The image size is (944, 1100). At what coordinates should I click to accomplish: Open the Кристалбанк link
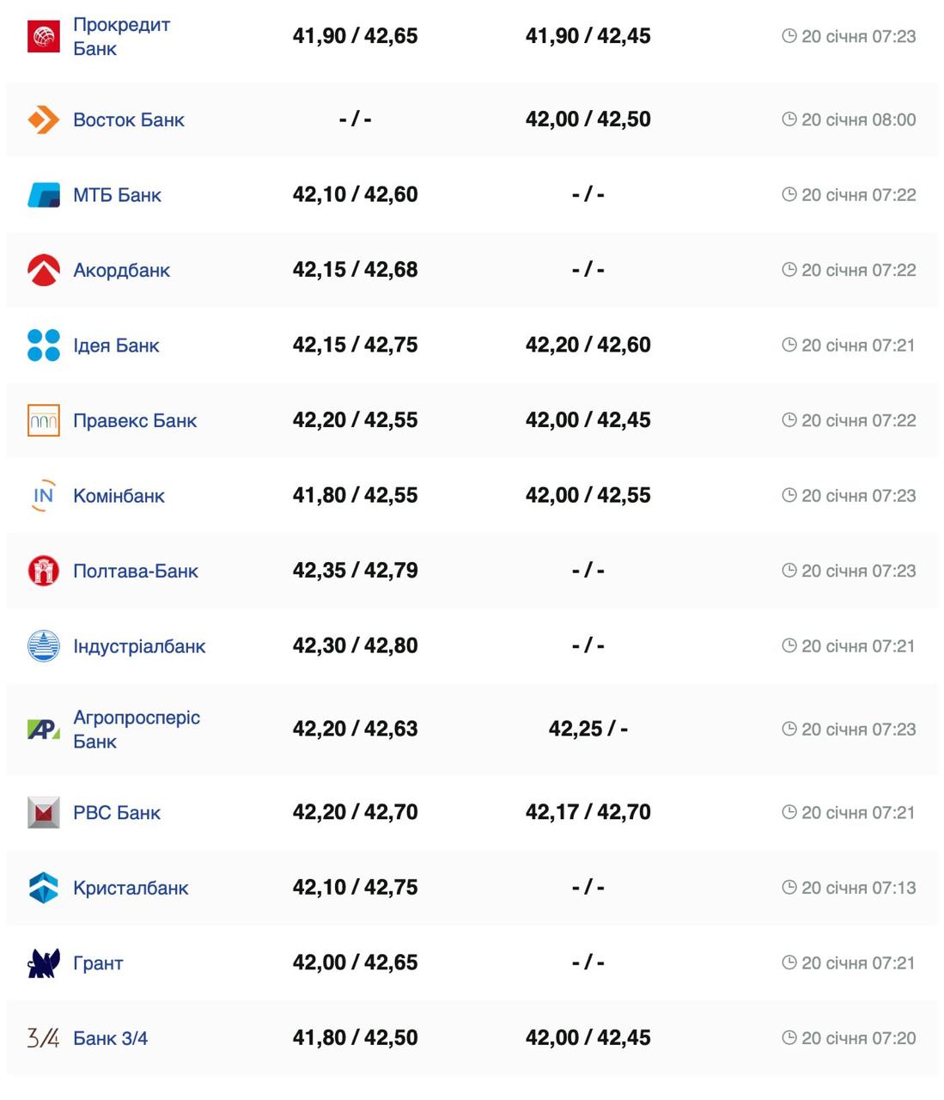[x=131, y=888]
